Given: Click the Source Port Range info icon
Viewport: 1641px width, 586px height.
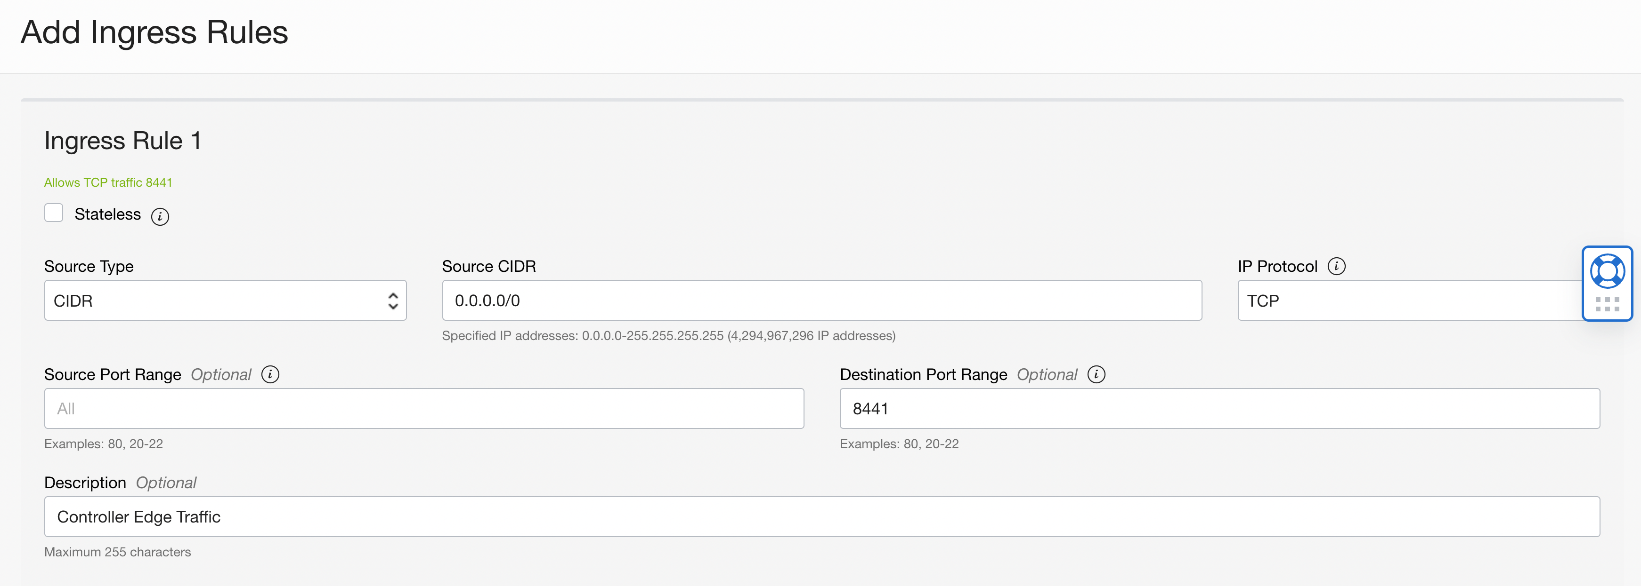Looking at the screenshot, I should pos(270,375).
